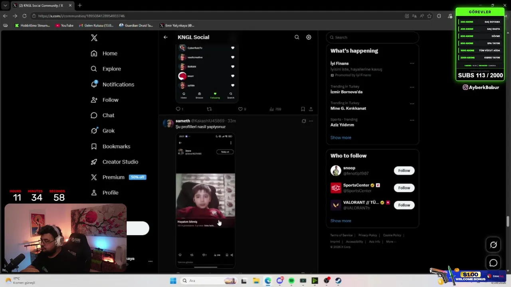Open Aziz Yıldırım trending topic
The image size is (511, 287).
[x=342, y=125]
